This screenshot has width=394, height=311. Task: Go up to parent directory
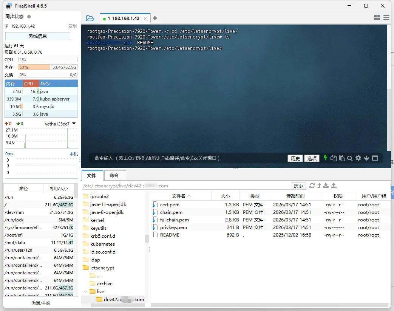319,186
